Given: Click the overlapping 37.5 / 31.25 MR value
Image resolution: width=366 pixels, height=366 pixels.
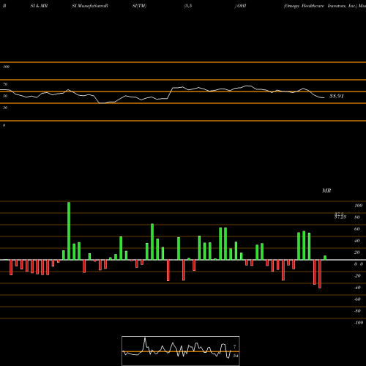Looking at the screenshot, I should 340,216.
